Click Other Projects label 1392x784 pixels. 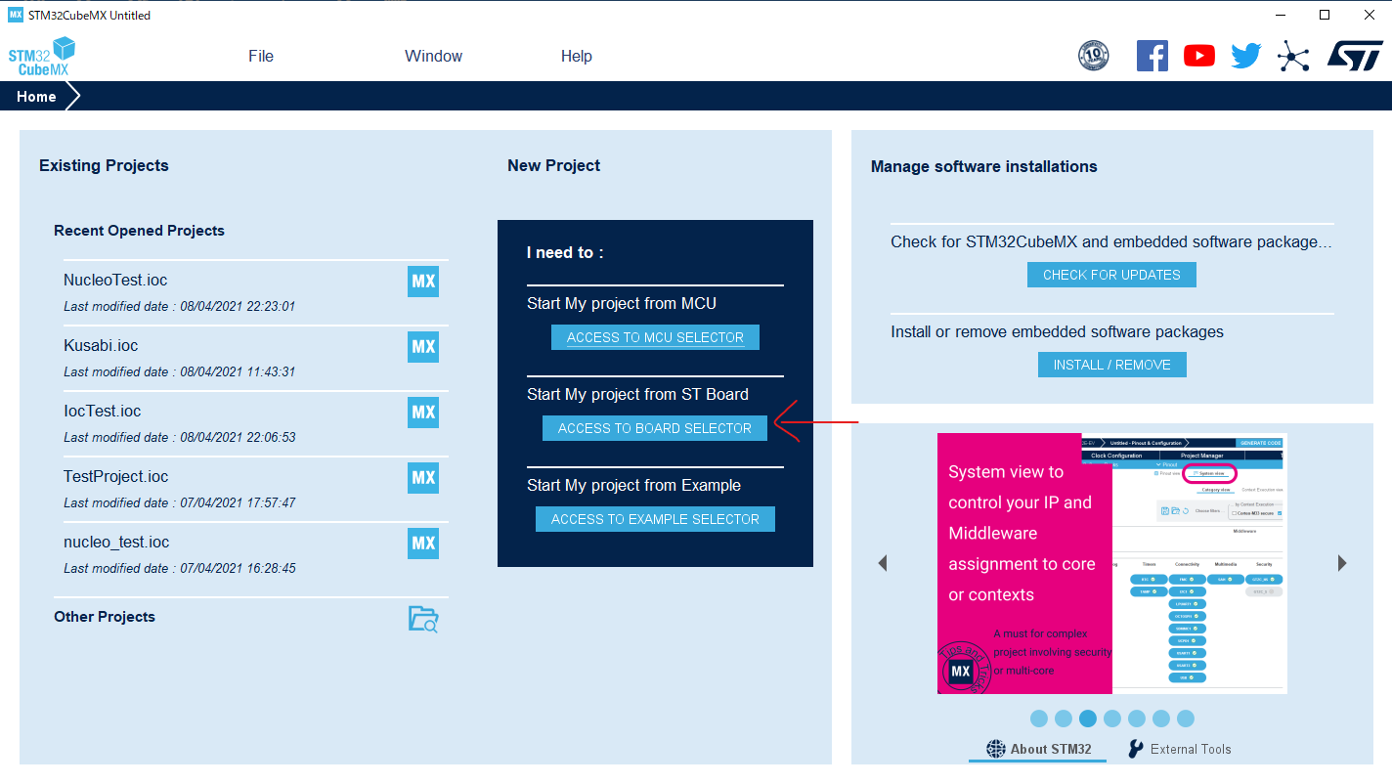105,617
